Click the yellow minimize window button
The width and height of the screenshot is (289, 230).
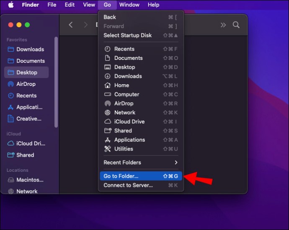click(19, 25)
